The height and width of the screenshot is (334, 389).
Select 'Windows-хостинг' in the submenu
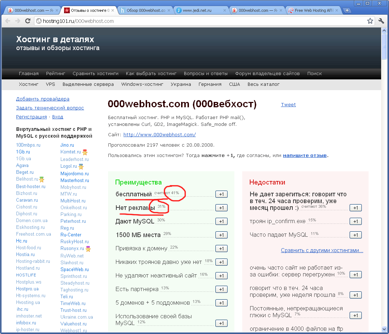142,84
